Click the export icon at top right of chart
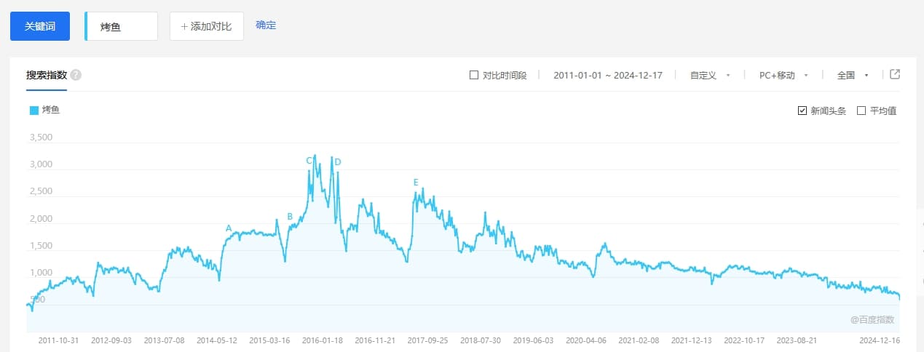 [x=895, y=74]
